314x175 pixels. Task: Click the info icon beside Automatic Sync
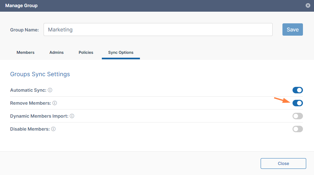pyautogui.click(x=50, y=90)
